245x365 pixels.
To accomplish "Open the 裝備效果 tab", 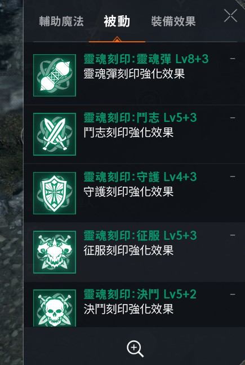I will click(x=173, y=21).
